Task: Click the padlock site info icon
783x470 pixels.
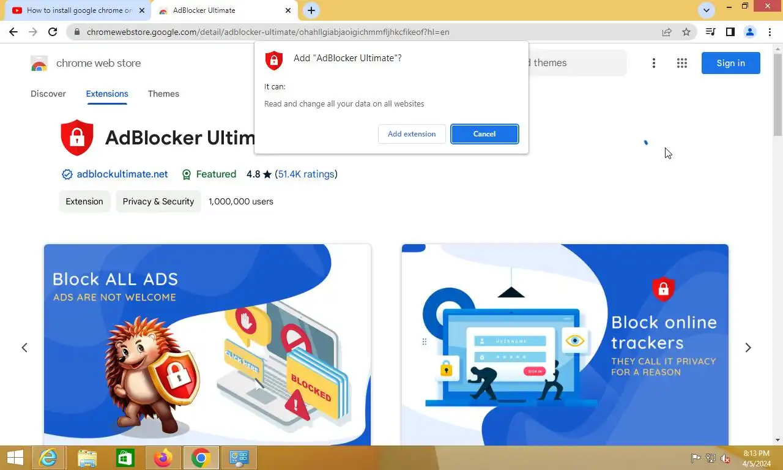Action: tap(77, 32)
